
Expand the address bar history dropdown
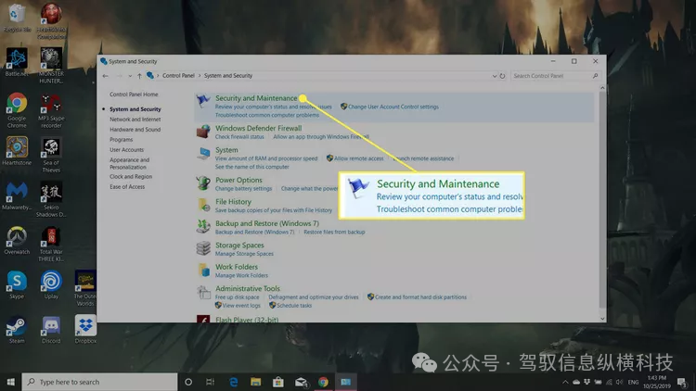tap(495, 76)
